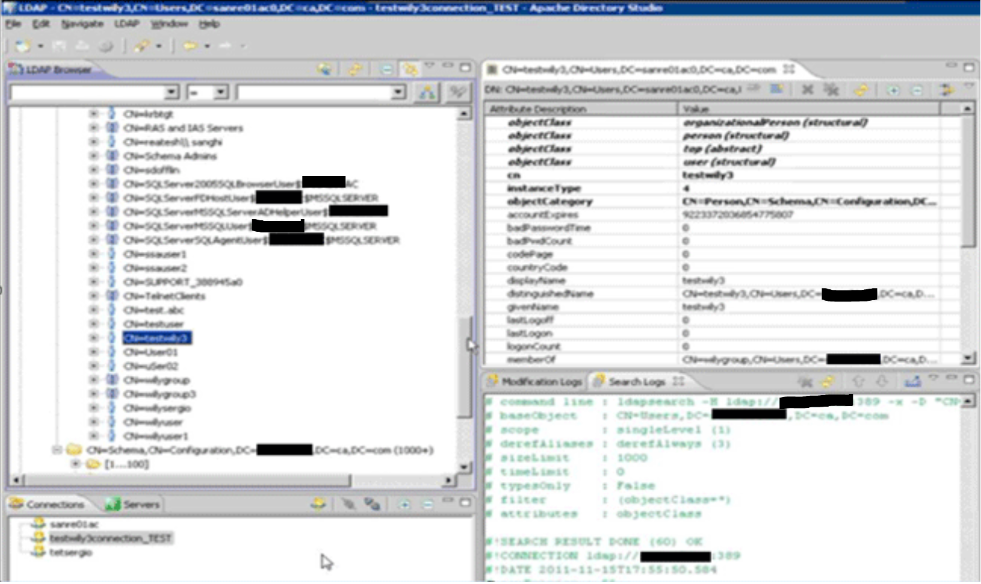Click the Delete Value X icon
The width and height of the screenshot is (981, 584).
pos(807,90)
